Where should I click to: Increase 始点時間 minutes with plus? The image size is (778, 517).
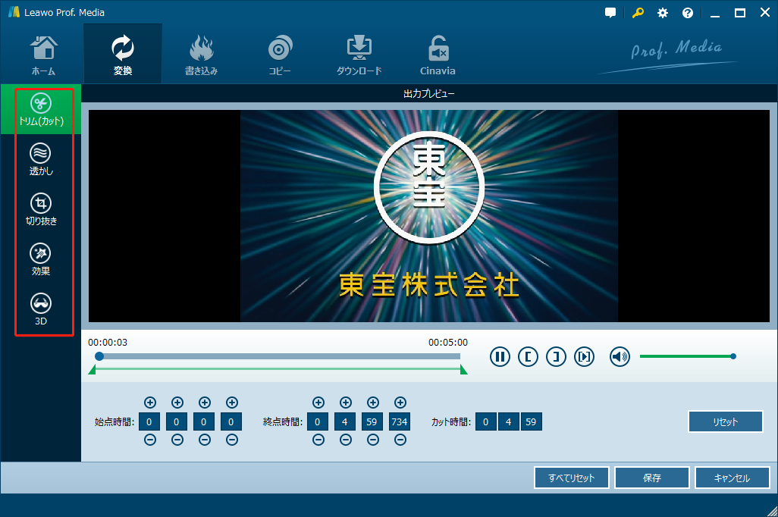(177, 403)
